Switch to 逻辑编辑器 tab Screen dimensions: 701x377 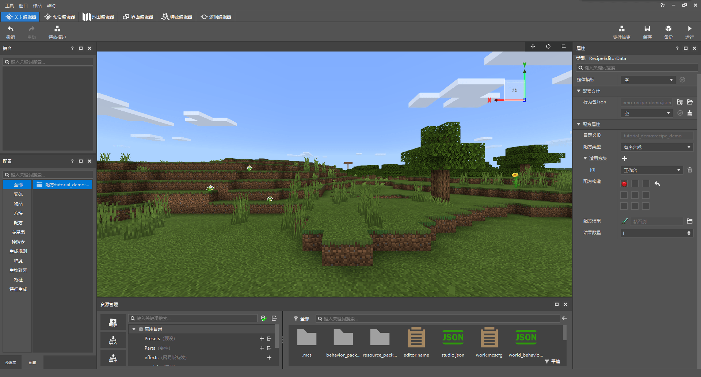pos(216,17)
